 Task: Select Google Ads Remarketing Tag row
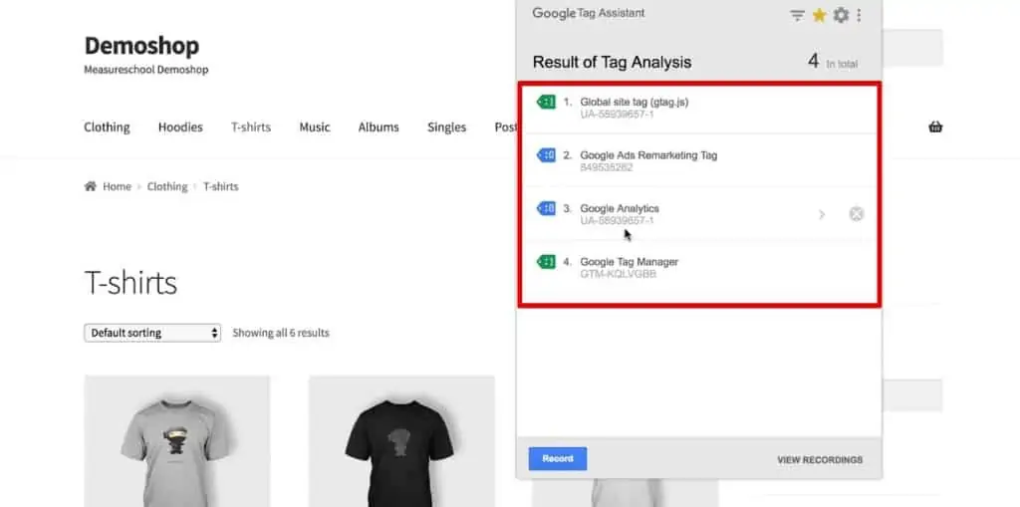(x=699, y=160)
